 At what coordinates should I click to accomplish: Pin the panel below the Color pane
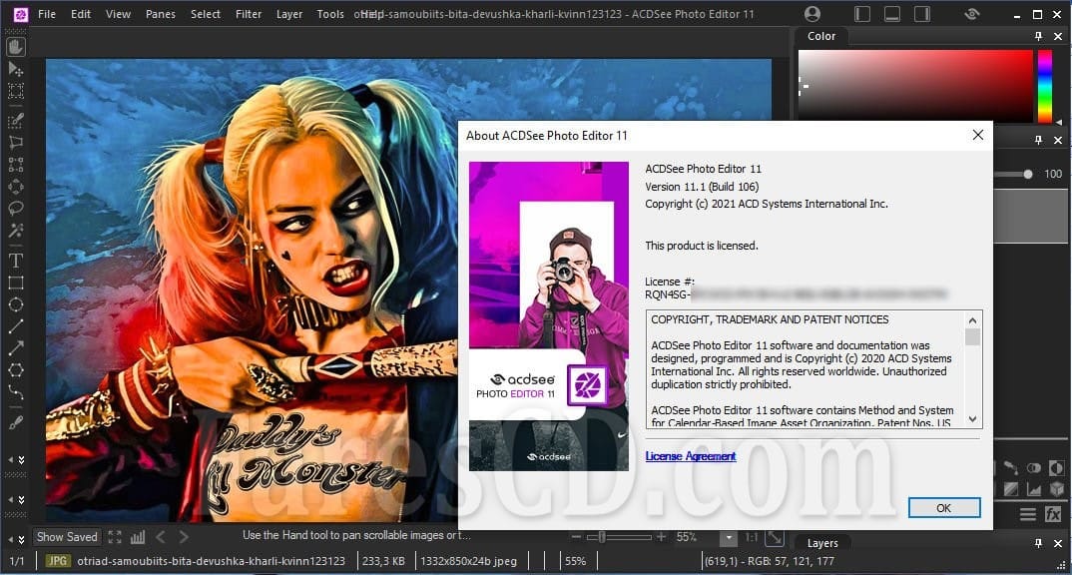(x=1038, y=140)
